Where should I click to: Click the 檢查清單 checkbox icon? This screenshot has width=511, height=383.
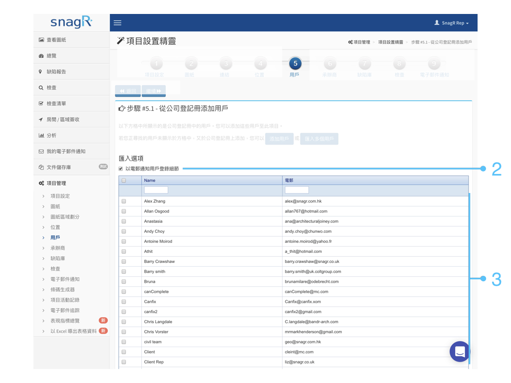41,104
